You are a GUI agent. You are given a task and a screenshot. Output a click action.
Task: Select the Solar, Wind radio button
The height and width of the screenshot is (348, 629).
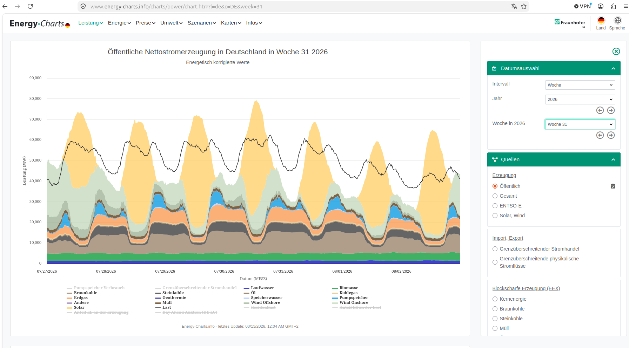[495, 216]
